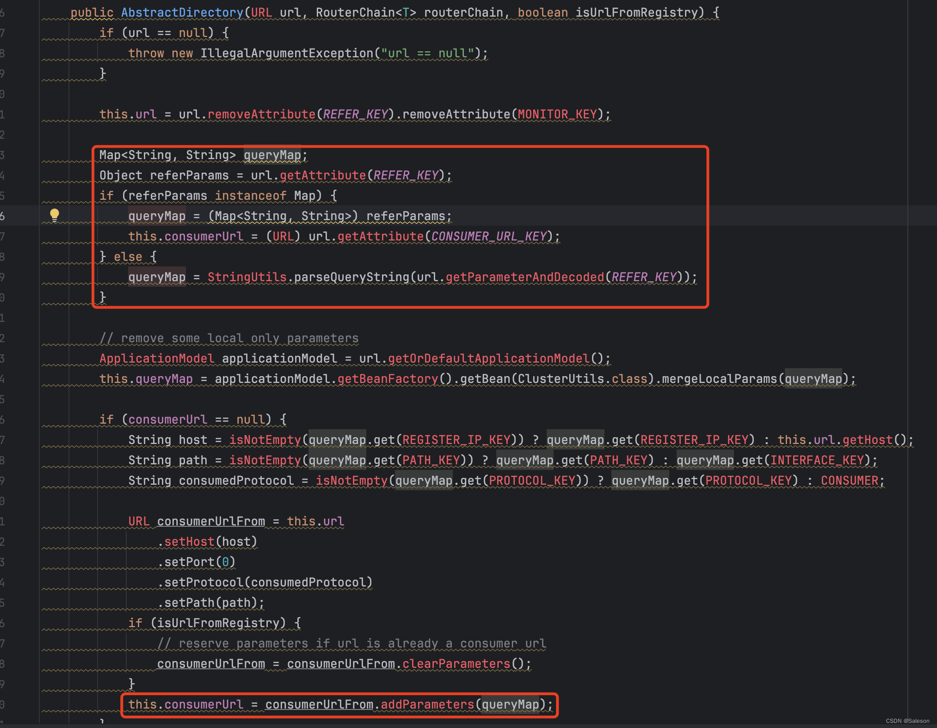
Task: Click the comment "remove some local only parameters"
Action: pos(229,338)
